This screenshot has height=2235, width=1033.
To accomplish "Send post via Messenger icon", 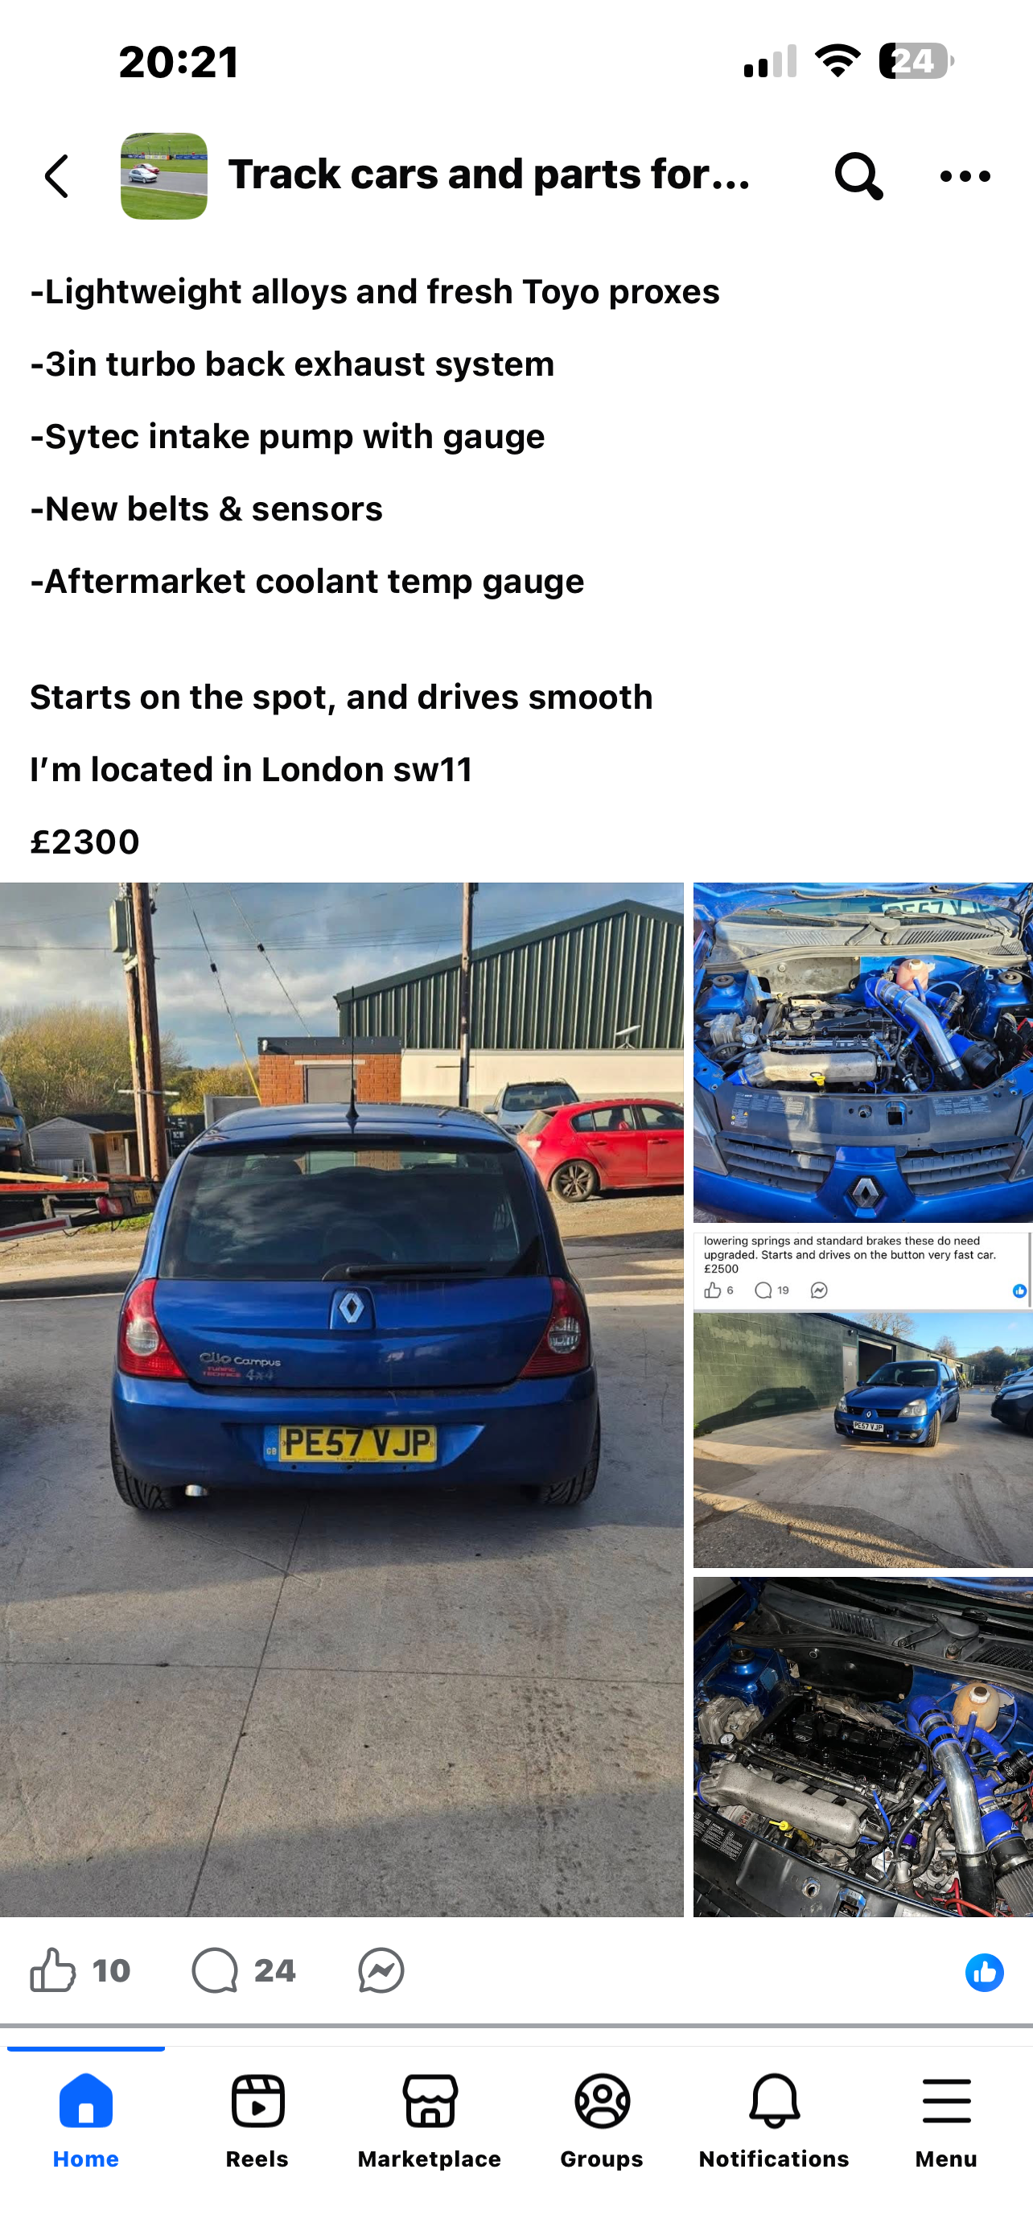I will (381, 1970).
